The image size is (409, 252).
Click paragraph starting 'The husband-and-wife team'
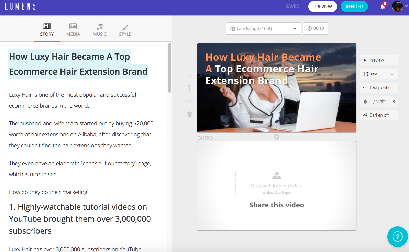click(x=81, y=134)
